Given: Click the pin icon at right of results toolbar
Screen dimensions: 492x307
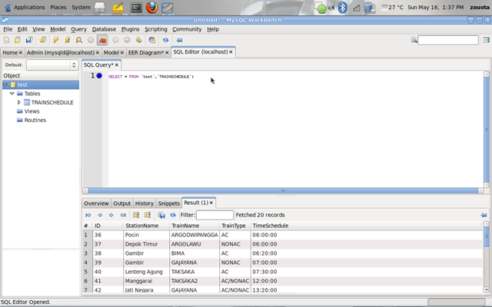Looking at the screenshot, I should [x=484, y=215].
